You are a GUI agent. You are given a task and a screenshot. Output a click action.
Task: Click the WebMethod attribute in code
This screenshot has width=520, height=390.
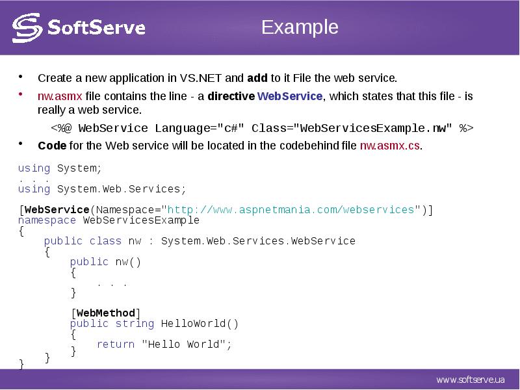pyautogui.click(x=105, y=313)
